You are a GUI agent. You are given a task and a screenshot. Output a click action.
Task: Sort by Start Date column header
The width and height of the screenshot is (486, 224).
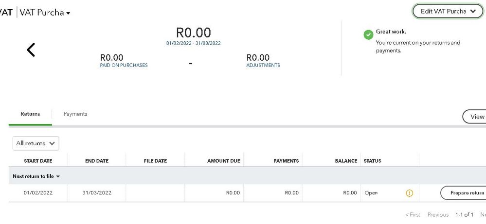coord(38,161)
